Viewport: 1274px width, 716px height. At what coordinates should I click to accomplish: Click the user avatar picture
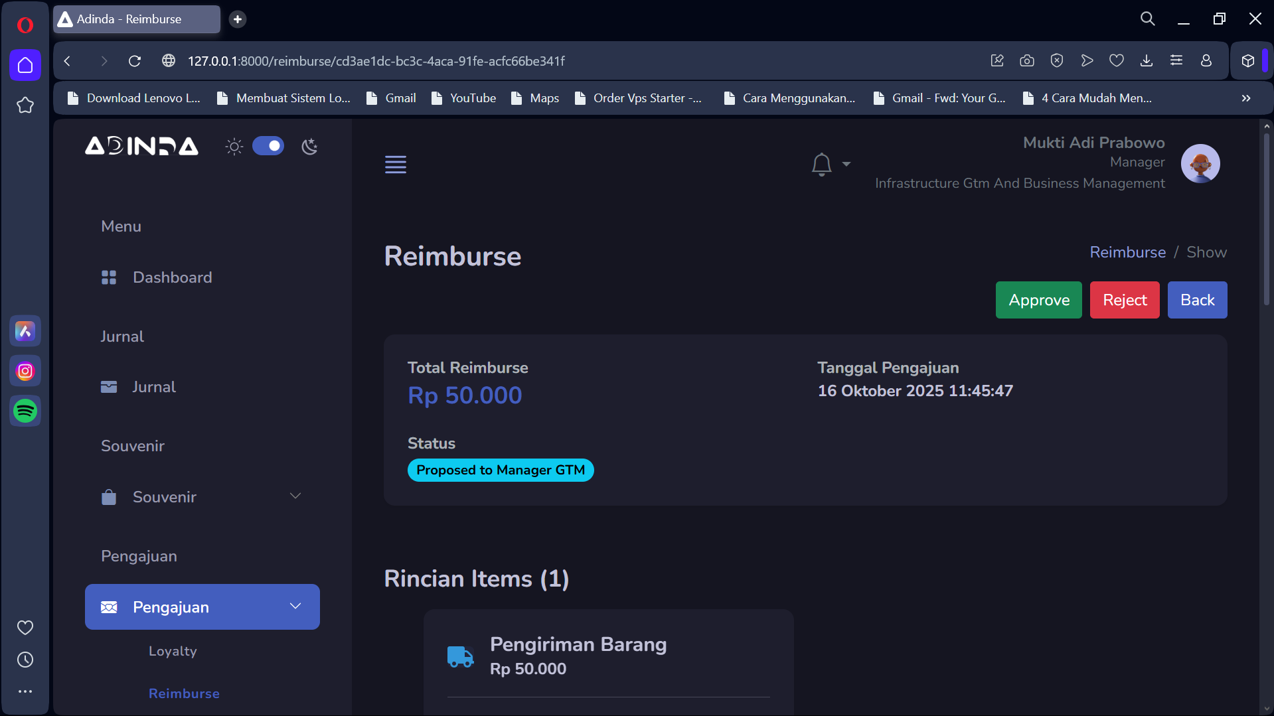pyautogui.click(x=1200, y=163)
